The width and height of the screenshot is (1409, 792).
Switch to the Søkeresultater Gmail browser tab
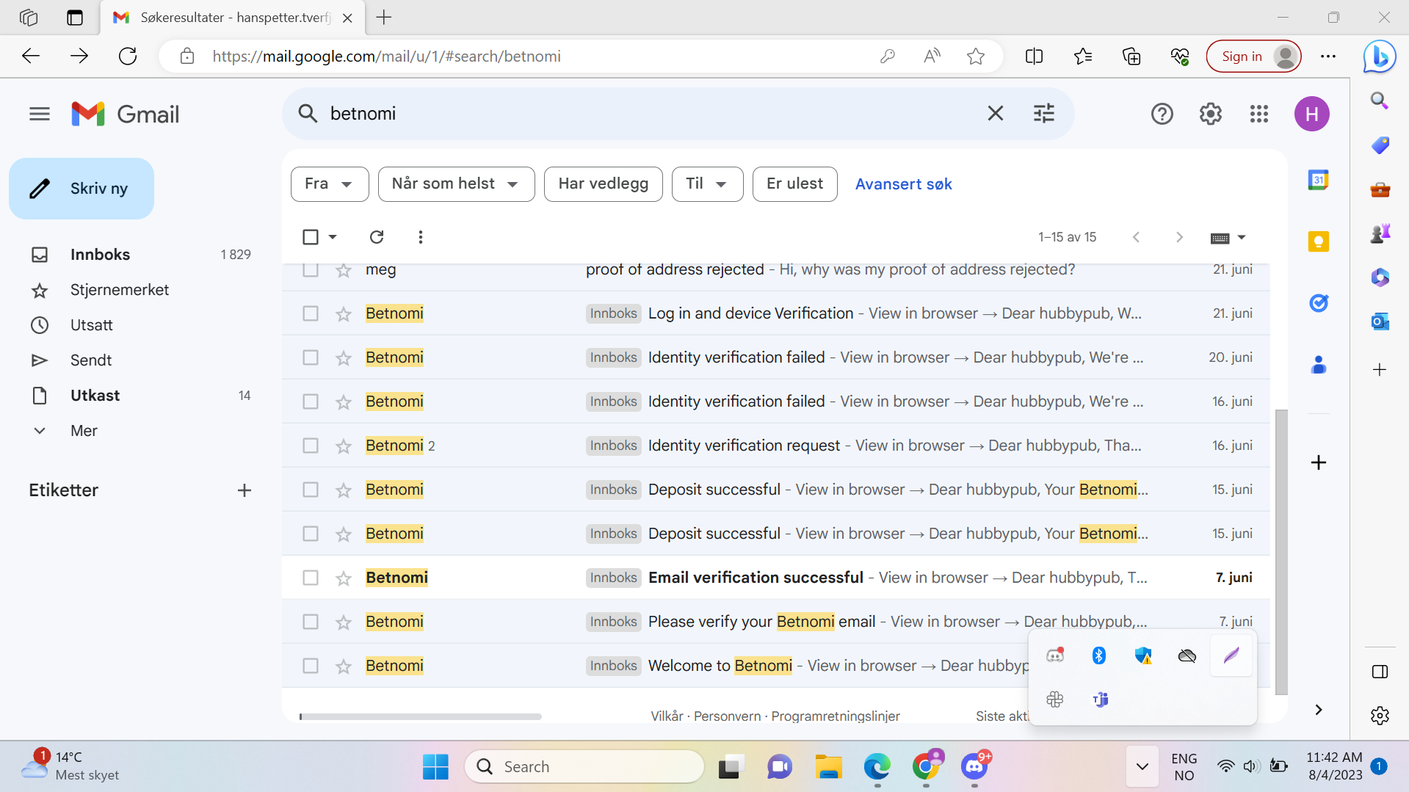click(232, 18)
